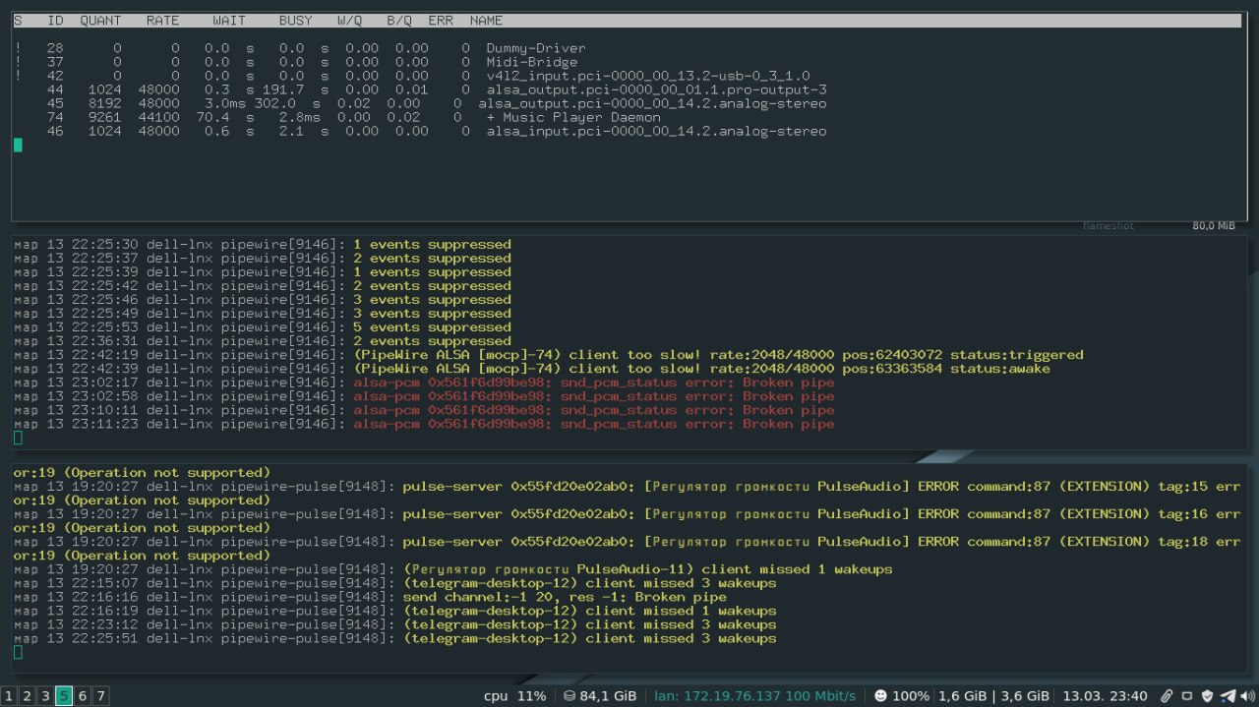The width and height of the screenshot is (1259, 707).
Task: Click the smiley battery icon
Action: point(880,696)
